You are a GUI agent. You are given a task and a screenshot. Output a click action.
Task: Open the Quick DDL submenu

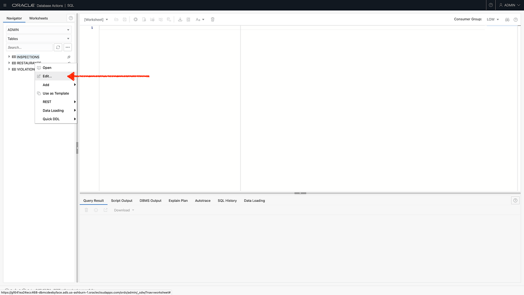[x=56, y=119]
